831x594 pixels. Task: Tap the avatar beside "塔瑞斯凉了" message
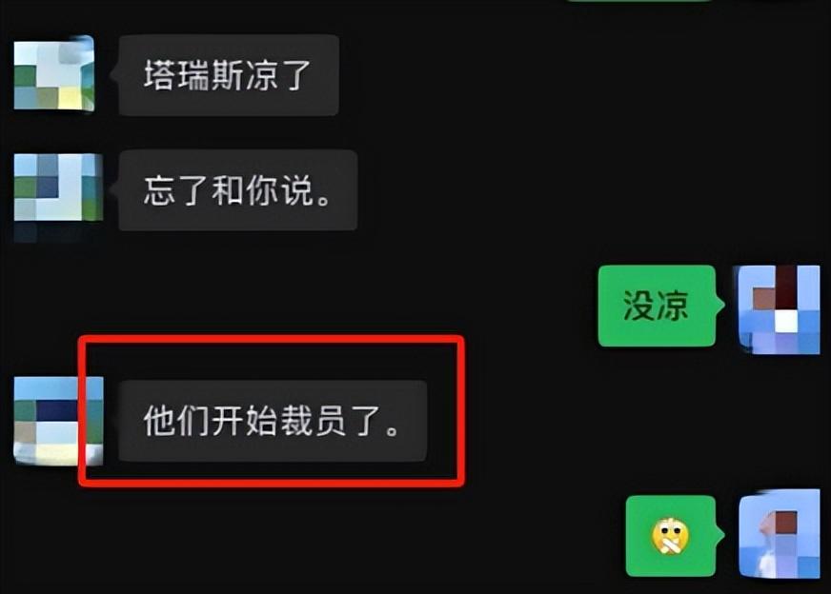(54, 73)
